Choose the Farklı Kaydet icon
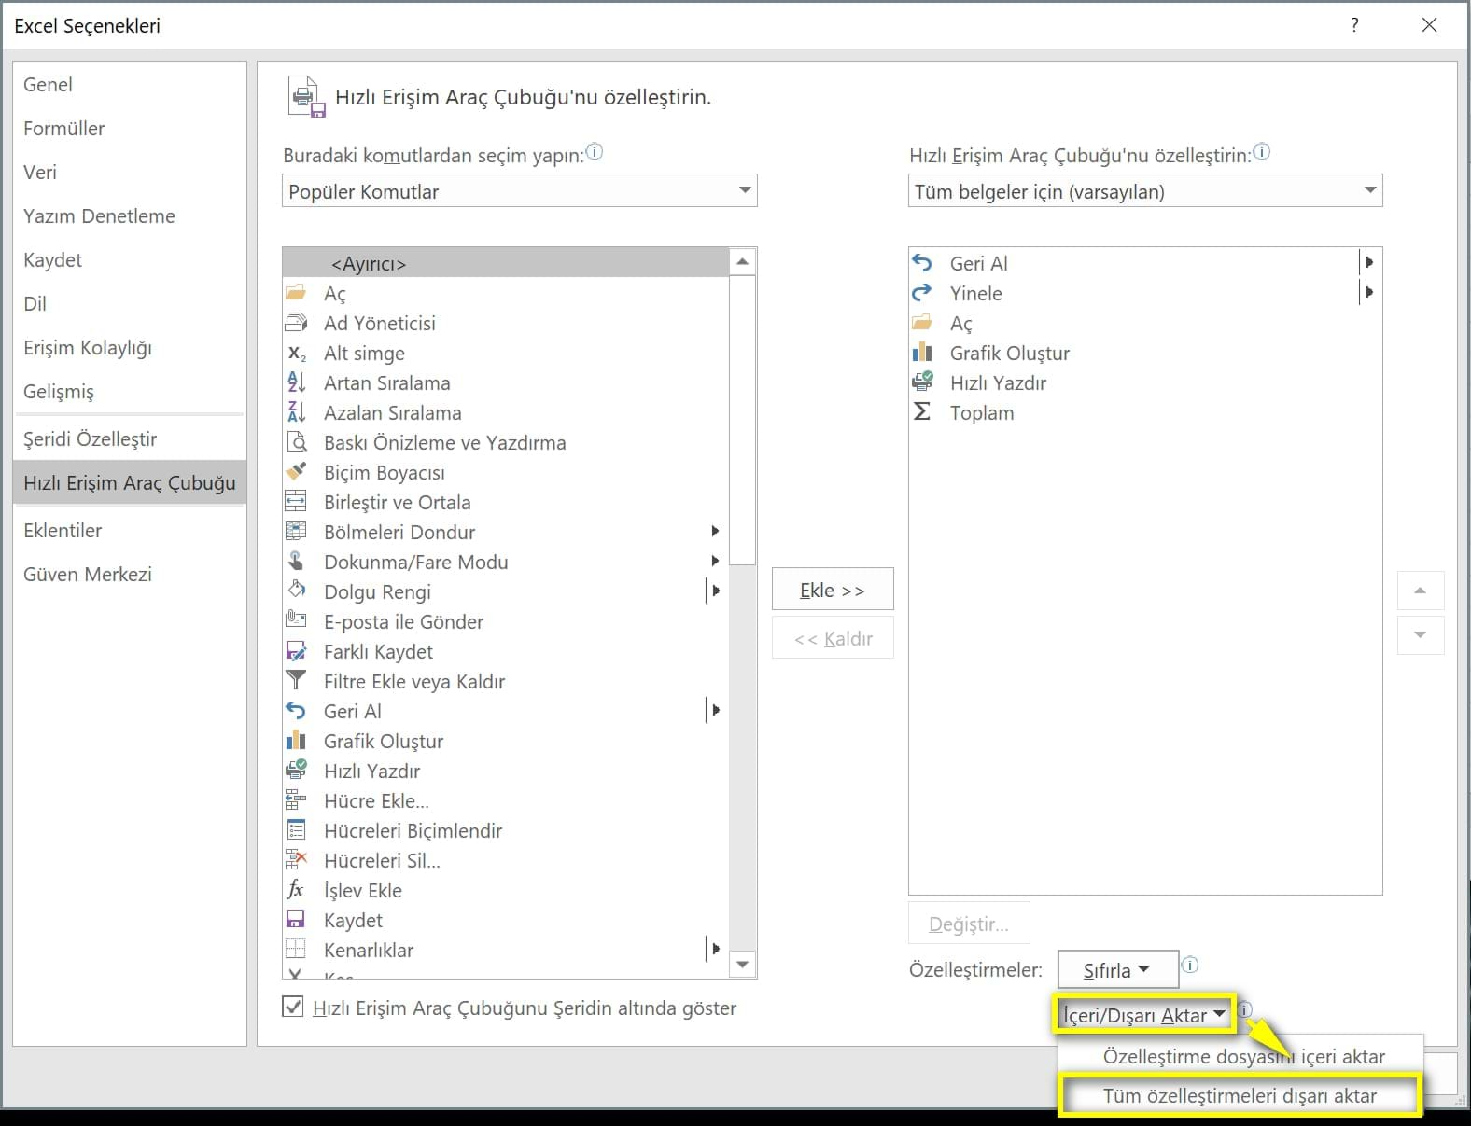The width and height of the screenshot is (1471, 1126). tap(296, 651)
